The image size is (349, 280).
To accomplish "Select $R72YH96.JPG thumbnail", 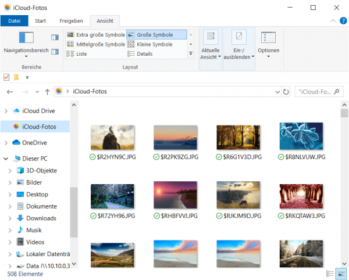I will click(112, 196).
